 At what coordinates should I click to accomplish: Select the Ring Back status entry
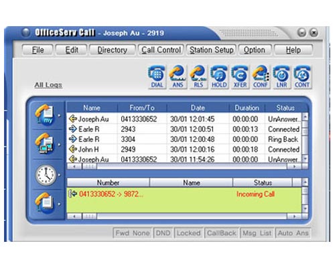184,139
